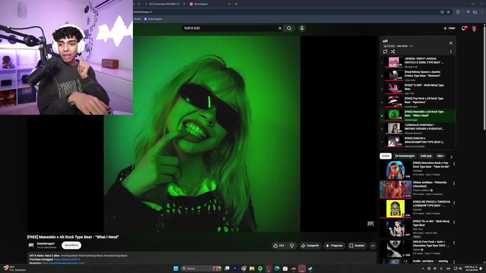This screenshot has height=273, width=486.
Task: Play DIRTY Ayesha Erotica type beat
Action: [418, 62]
